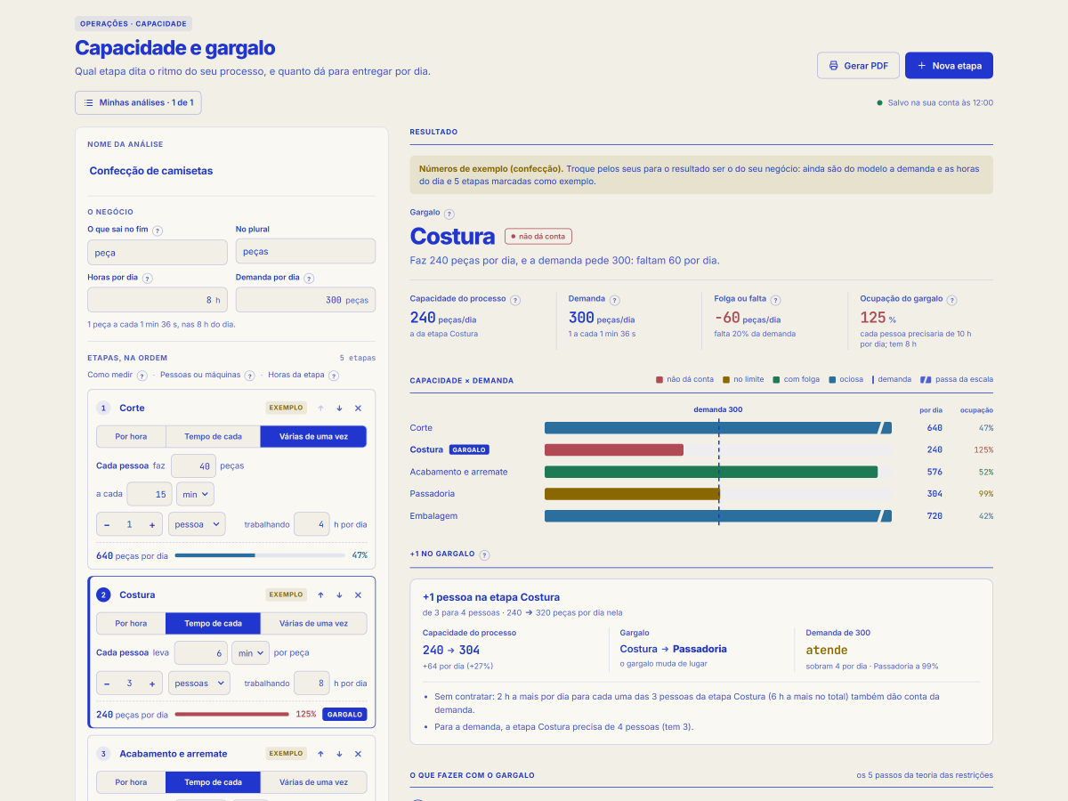
Task: Decrease the people count in Costura
Action: [107, 684]
